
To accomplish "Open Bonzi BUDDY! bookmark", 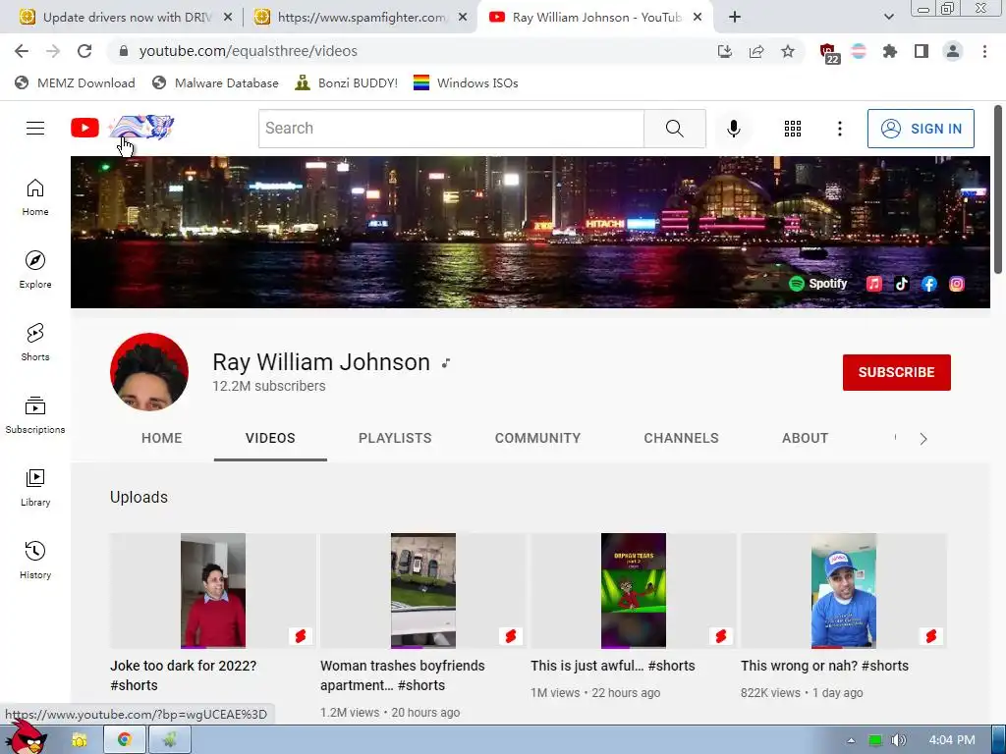I will click(x=347, y=83).
